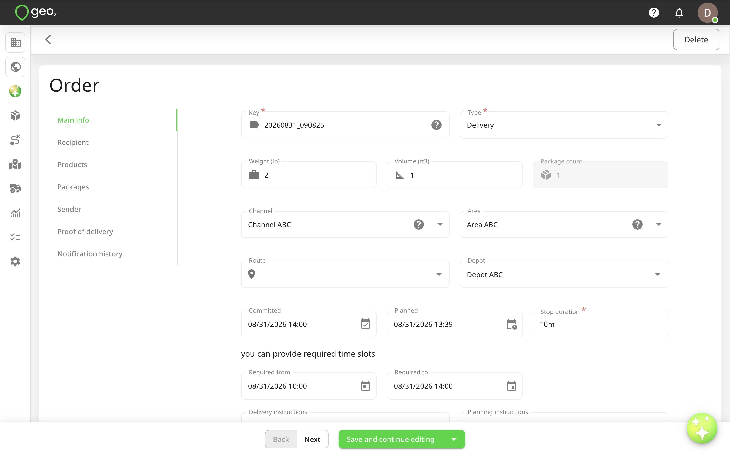Viewport: 730px width, 456px height.
Task: Click the Key field help icon
Action: [x=436, y=125]
